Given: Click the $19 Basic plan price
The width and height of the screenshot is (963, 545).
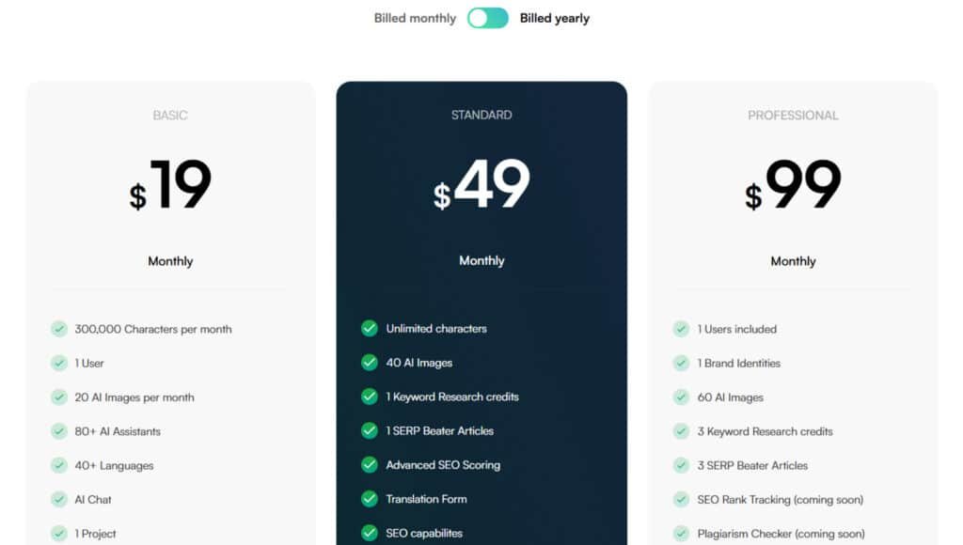Looking at the screenshot, I should click(x=171, y=186).
